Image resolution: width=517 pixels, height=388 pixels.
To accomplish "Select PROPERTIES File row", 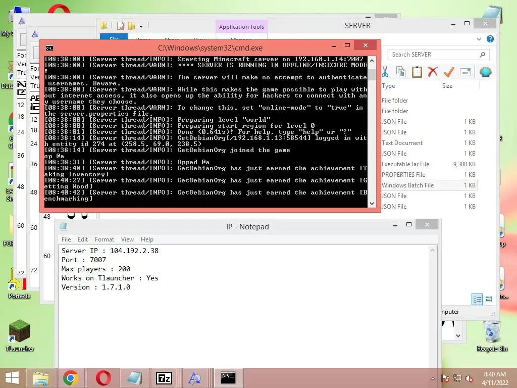I will (429, 174).
